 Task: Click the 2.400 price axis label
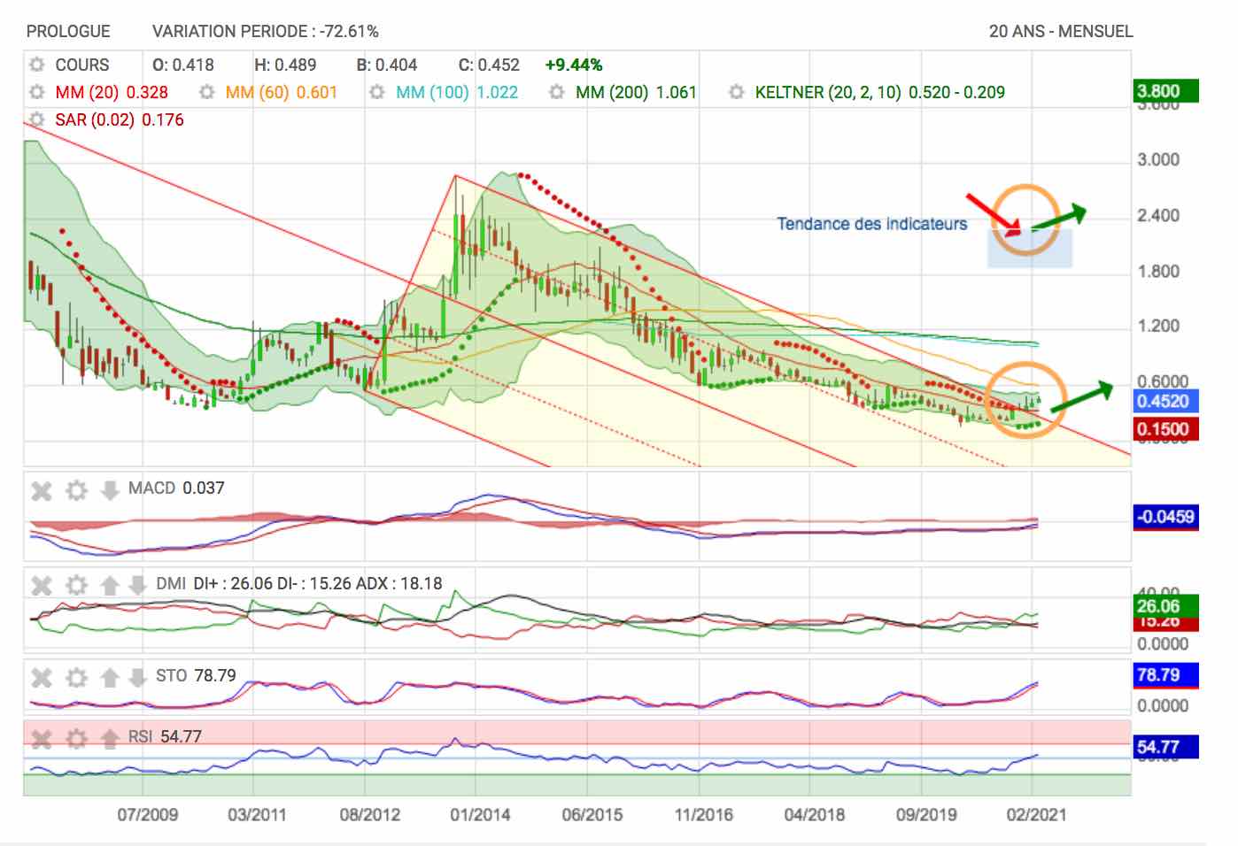pyautogui.click(x=1158, y=215)
